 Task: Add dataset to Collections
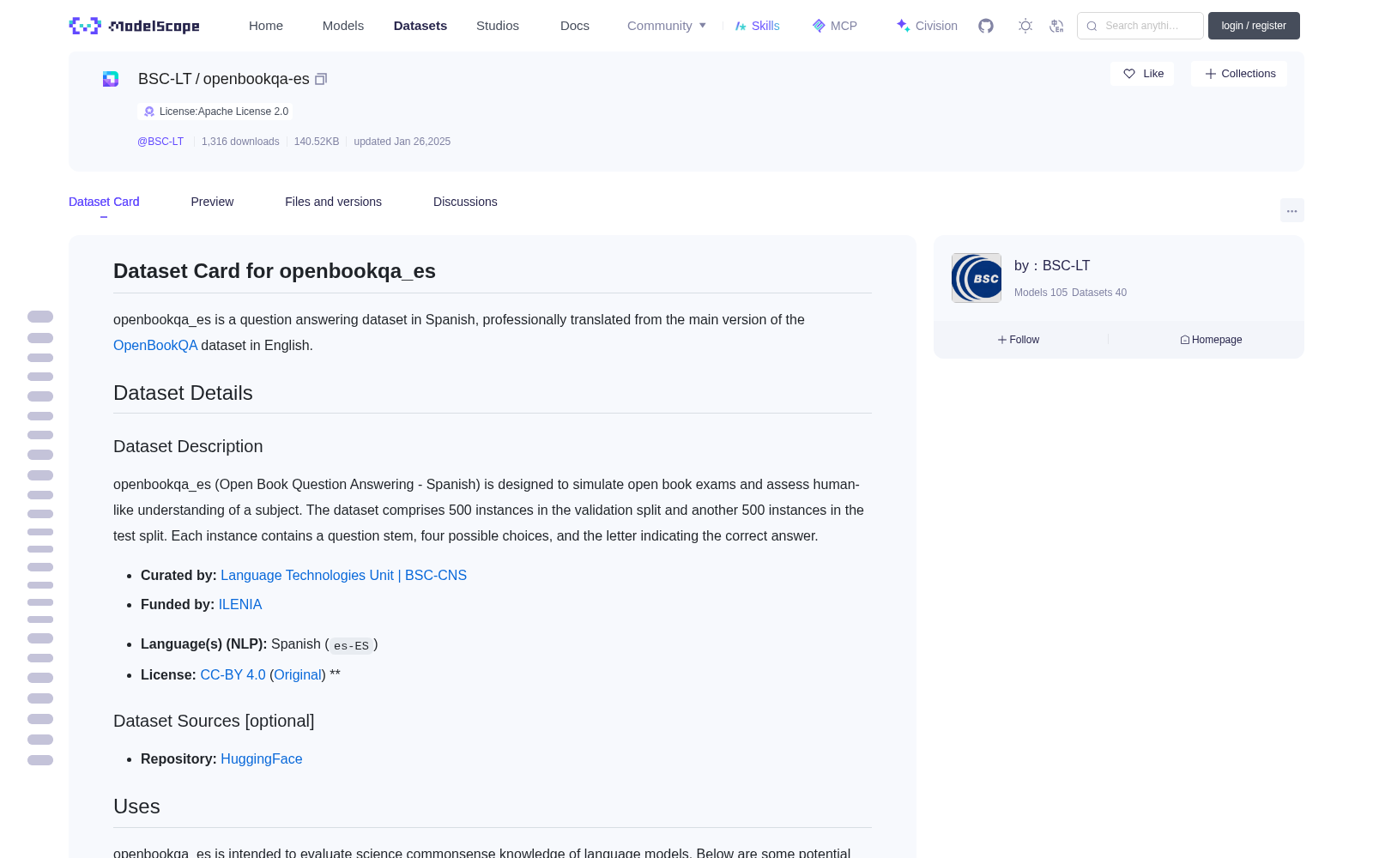pyautogui.click(x=1239, y=74)
